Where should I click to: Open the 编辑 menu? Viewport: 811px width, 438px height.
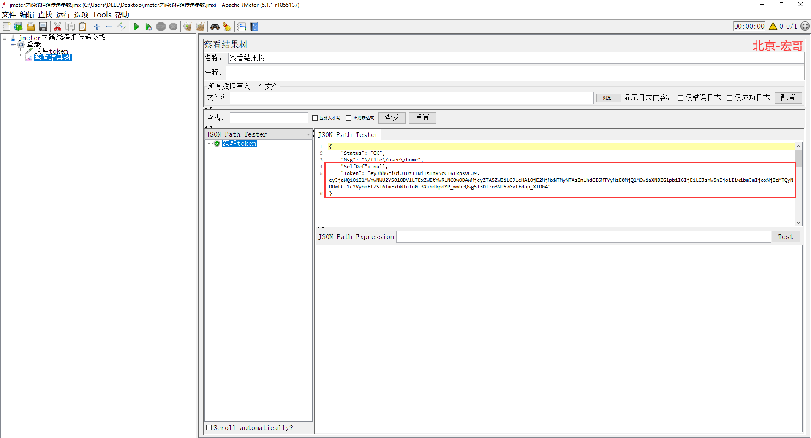pyautogui.click(x=27, y=15)
